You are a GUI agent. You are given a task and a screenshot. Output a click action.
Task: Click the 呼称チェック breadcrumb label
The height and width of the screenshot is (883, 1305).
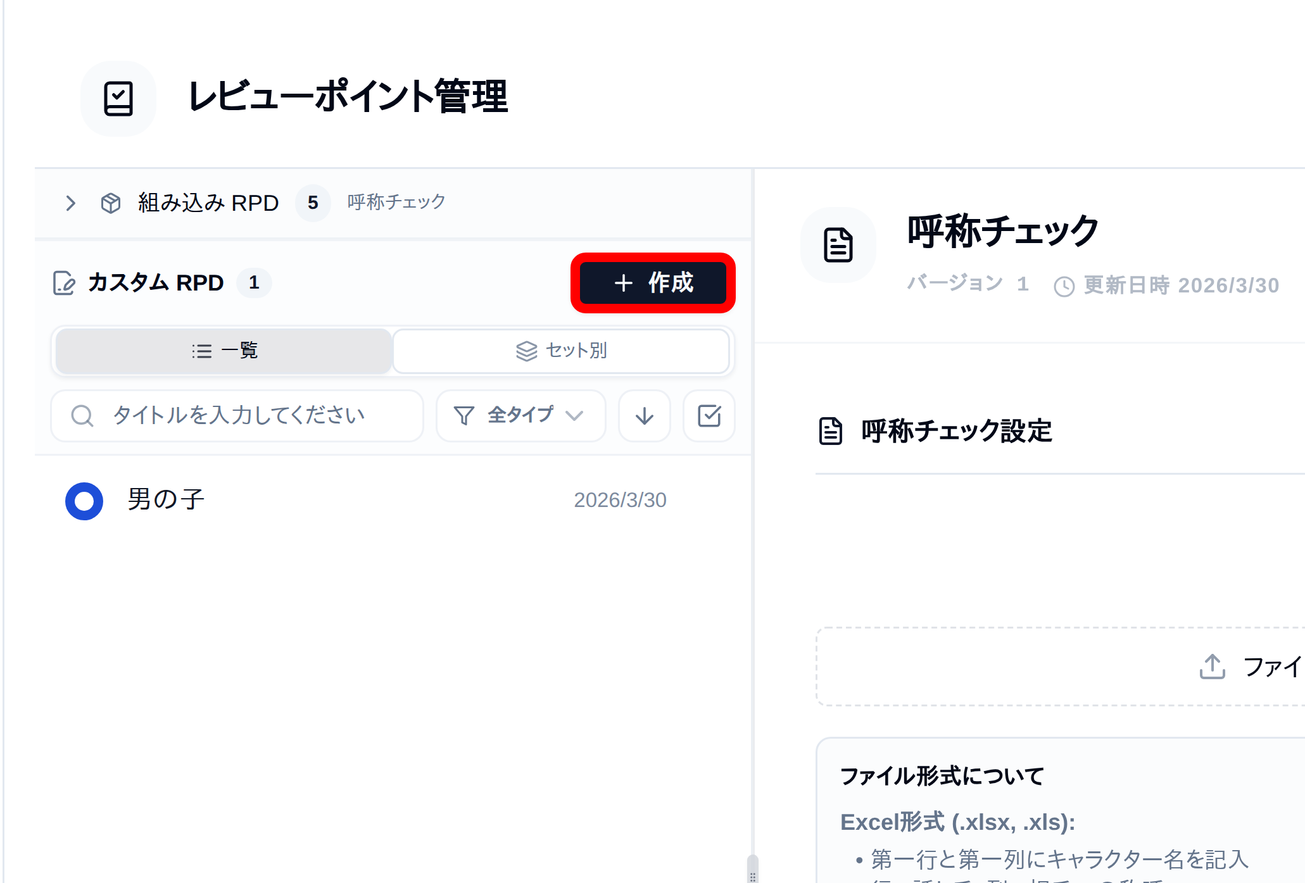tap(395, 201)
